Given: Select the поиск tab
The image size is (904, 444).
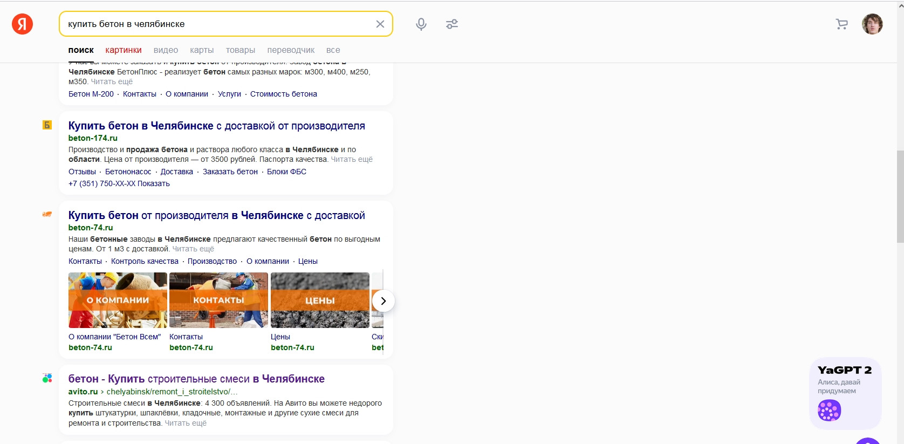Looking at the screenshot, I should 81,50.
